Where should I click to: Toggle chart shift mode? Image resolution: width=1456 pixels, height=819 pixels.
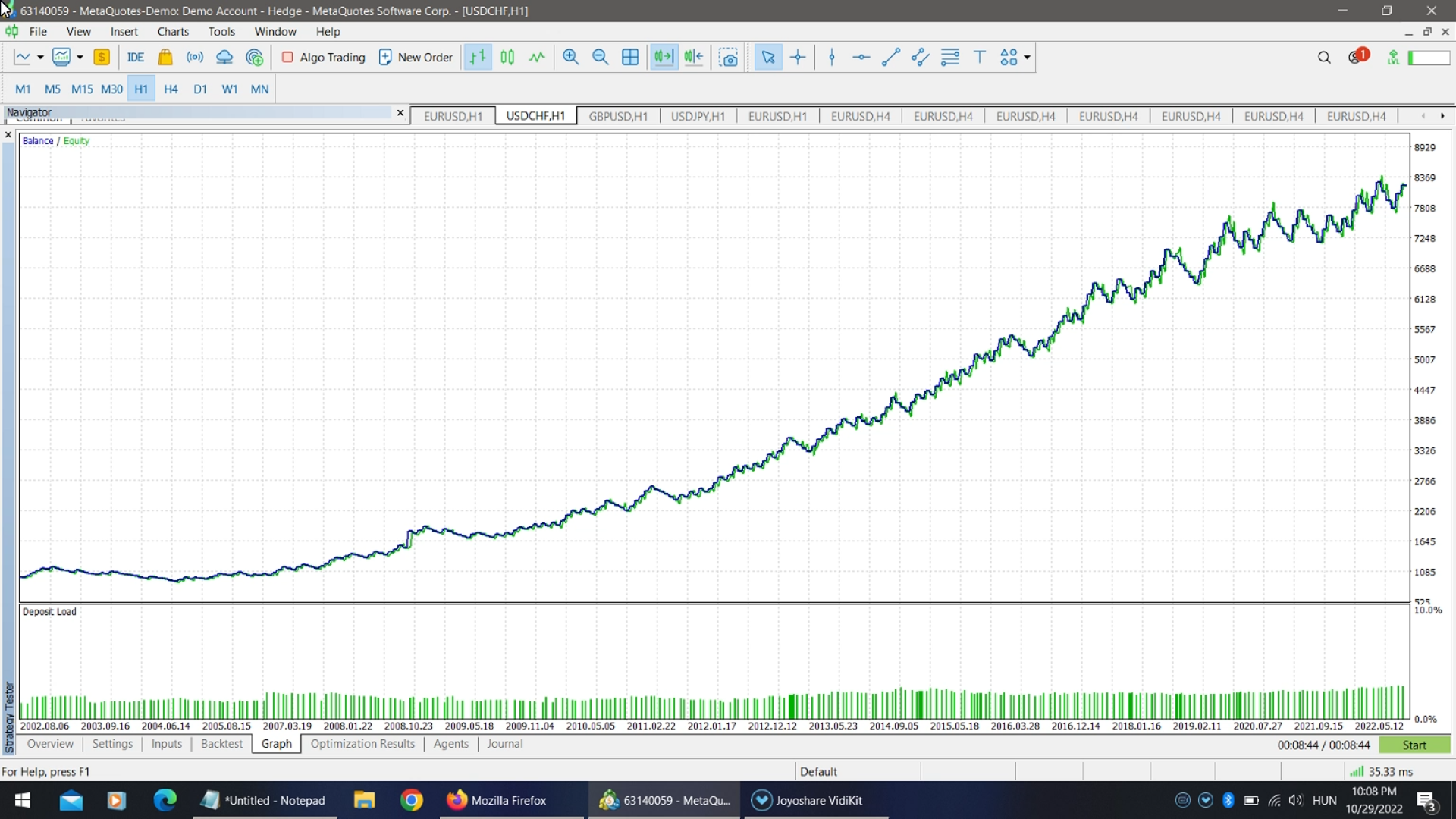pyautogui.click(x=692, y=57)
